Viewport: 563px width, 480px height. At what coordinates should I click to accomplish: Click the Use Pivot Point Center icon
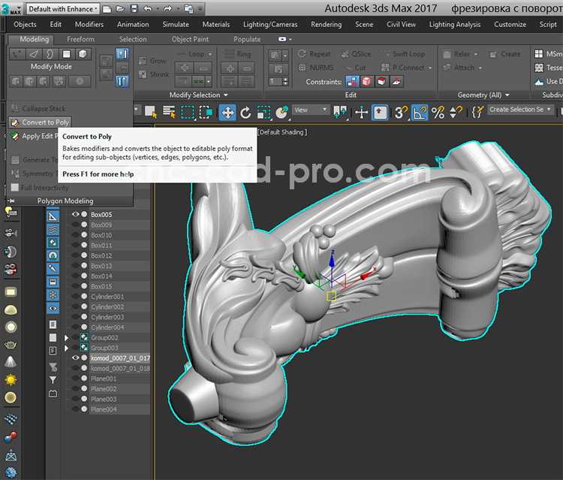tap(339, 113)
